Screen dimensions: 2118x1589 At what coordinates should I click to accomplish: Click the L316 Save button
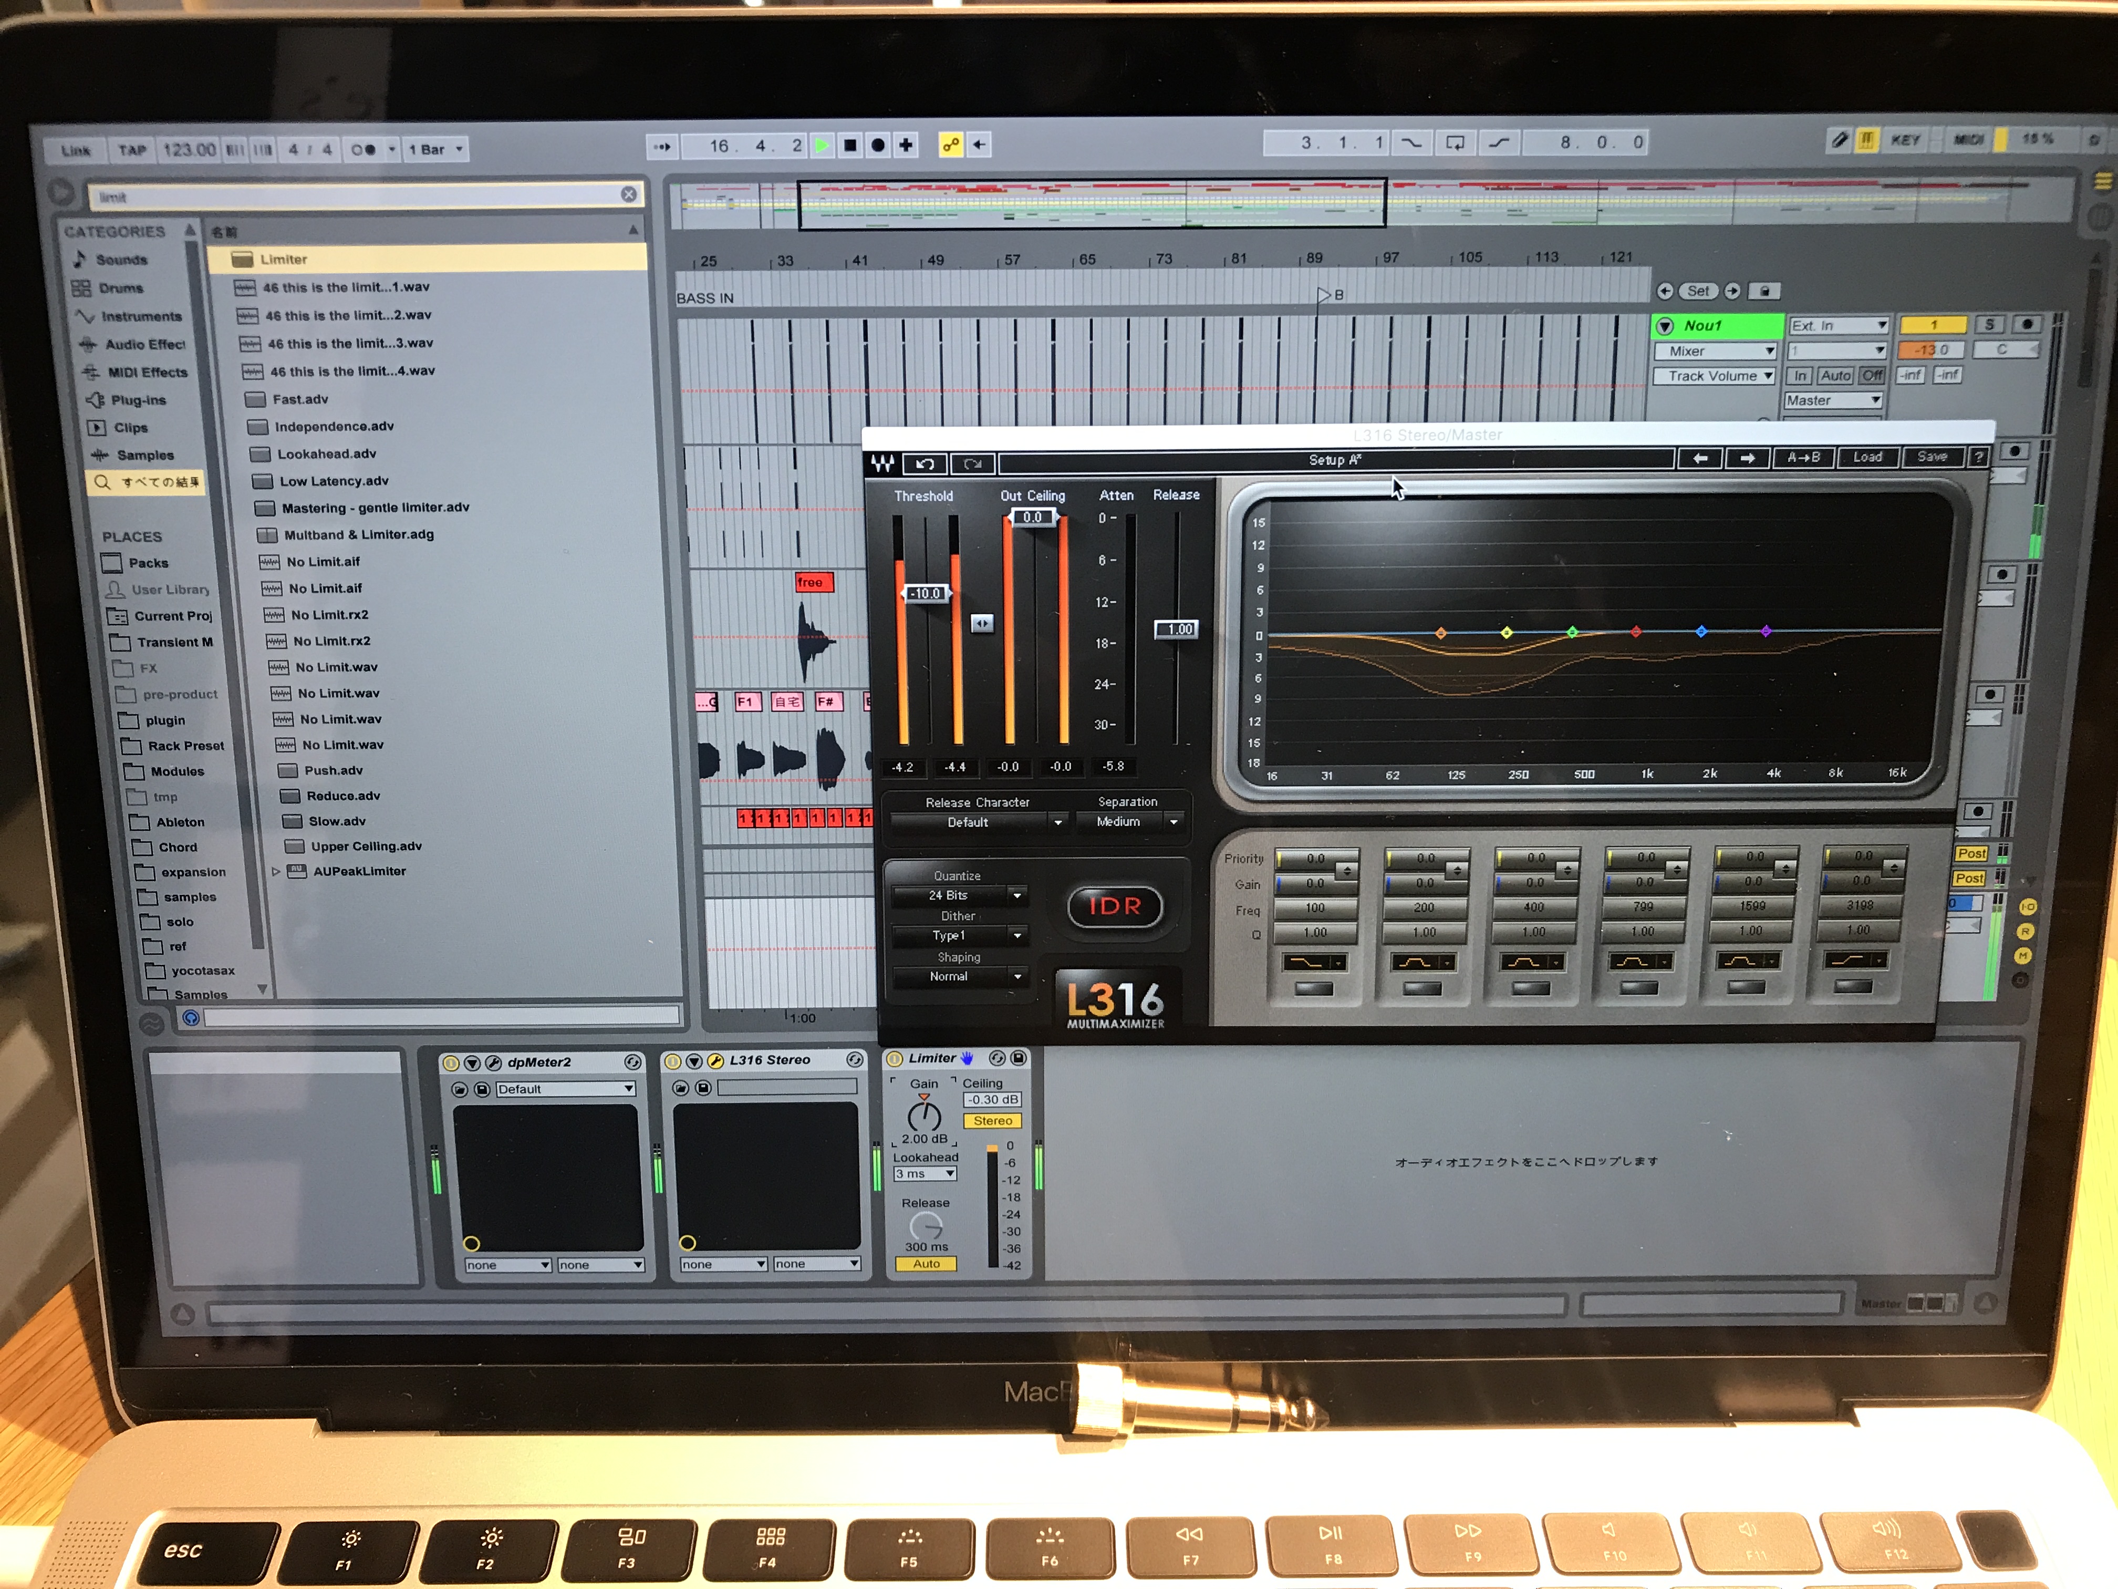pyautogui.click(x=1932, y=456)
